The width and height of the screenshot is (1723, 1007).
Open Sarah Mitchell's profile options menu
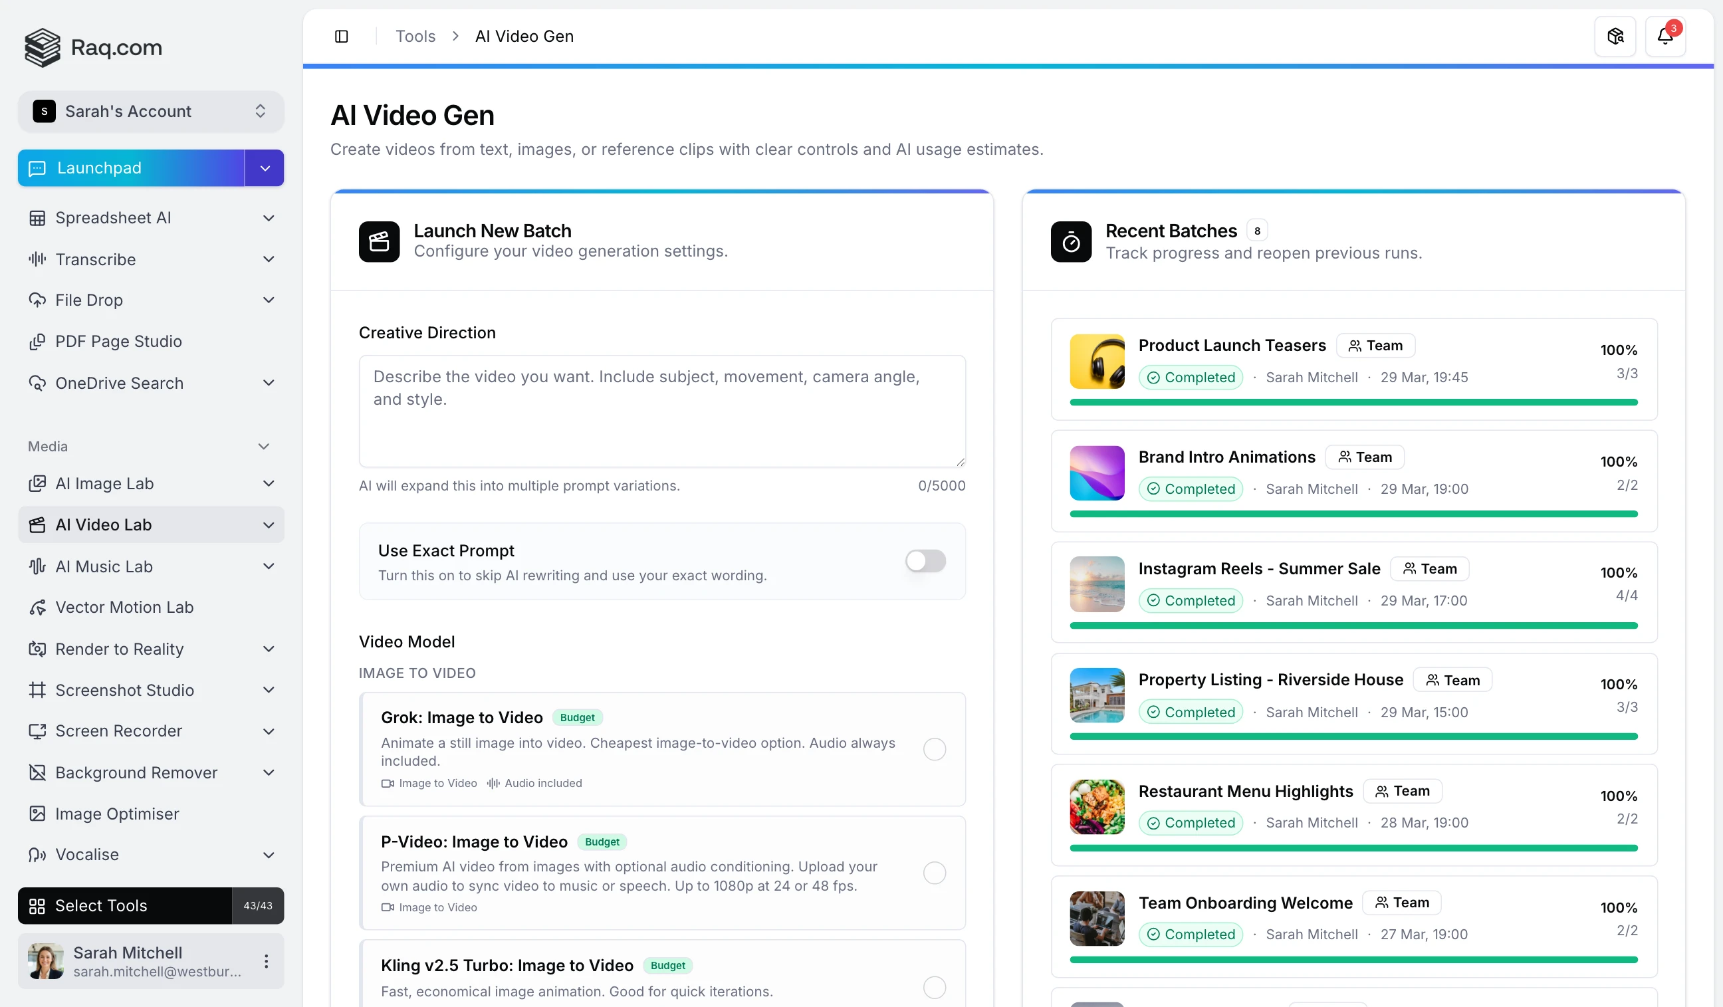266,960
